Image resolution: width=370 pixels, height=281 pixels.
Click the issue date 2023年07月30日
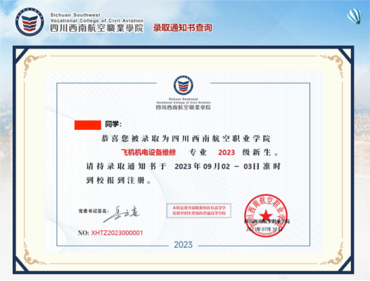pyautogui.click(x=264, y=229)
